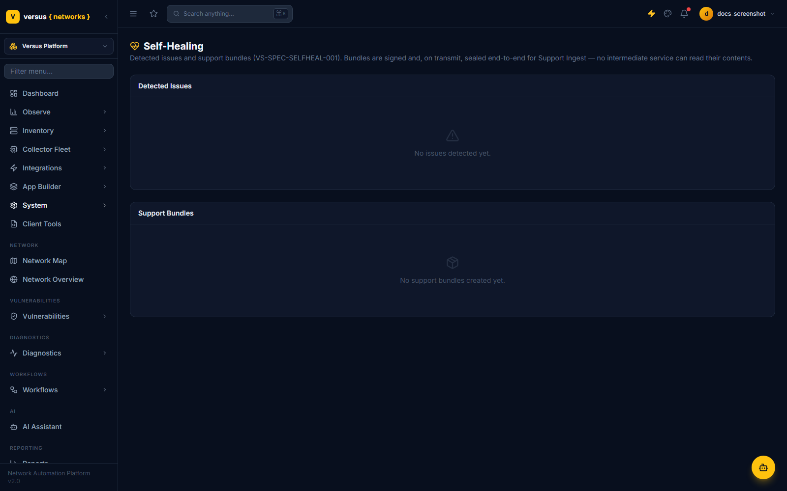Open the Versus Platform workspace dropdown

(x=59, y=46)
